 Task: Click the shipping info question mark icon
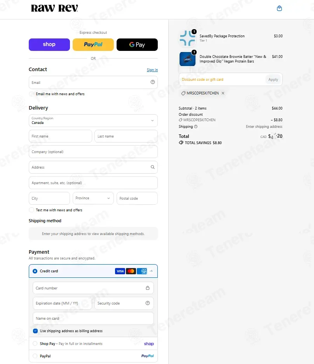tap(196, 127)
